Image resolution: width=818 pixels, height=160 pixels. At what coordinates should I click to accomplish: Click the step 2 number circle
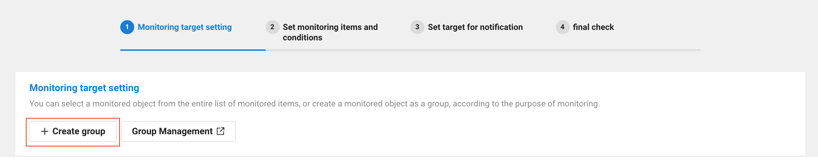(272, 27)
